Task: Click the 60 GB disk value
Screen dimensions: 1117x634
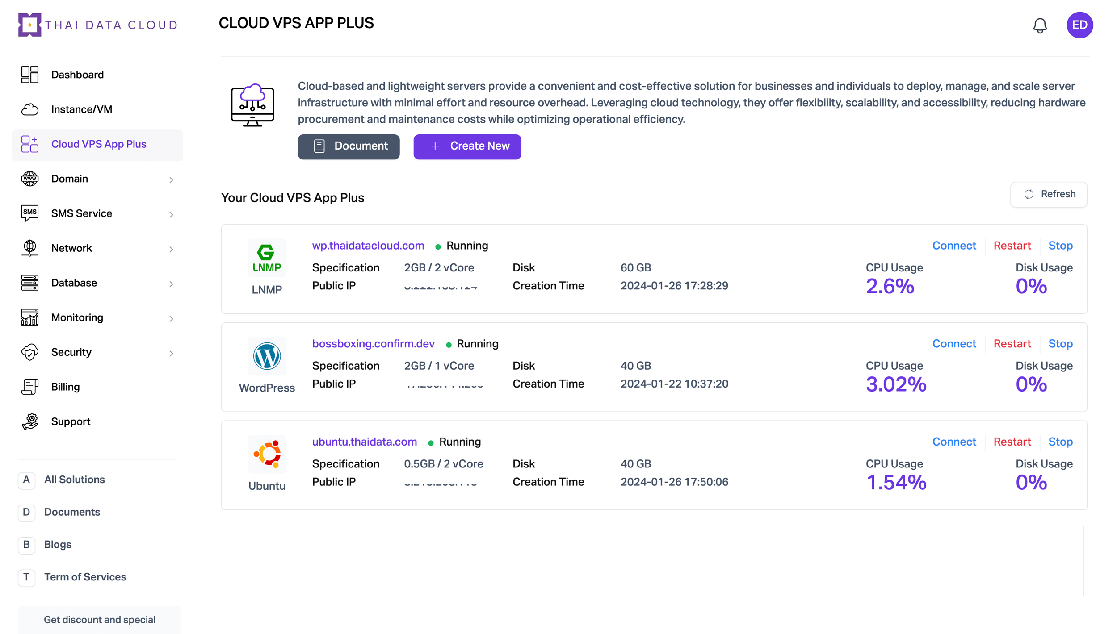Action: (635, 268)
